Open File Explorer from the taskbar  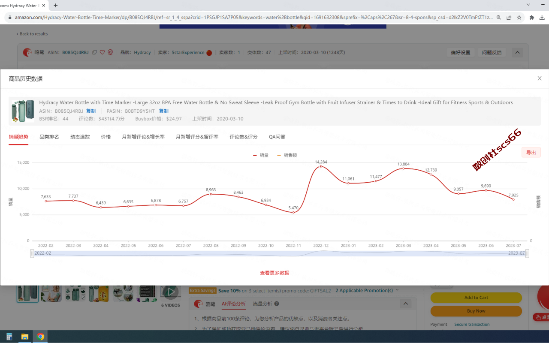(25, 337)
